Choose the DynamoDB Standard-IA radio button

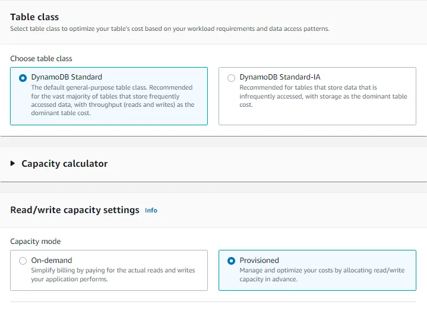(231, 77)
